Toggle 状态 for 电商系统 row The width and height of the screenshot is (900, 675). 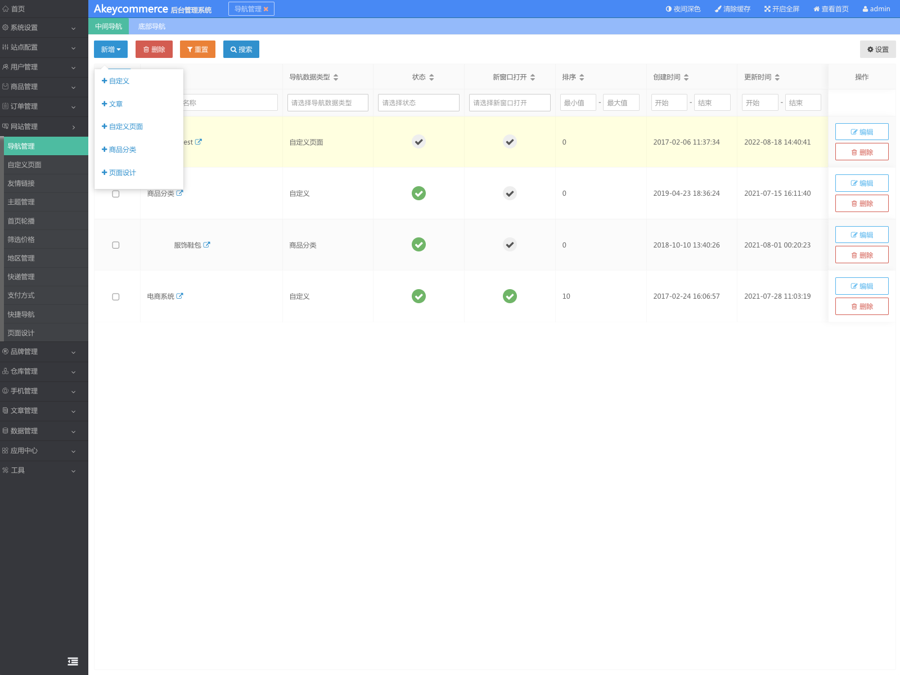418,296
